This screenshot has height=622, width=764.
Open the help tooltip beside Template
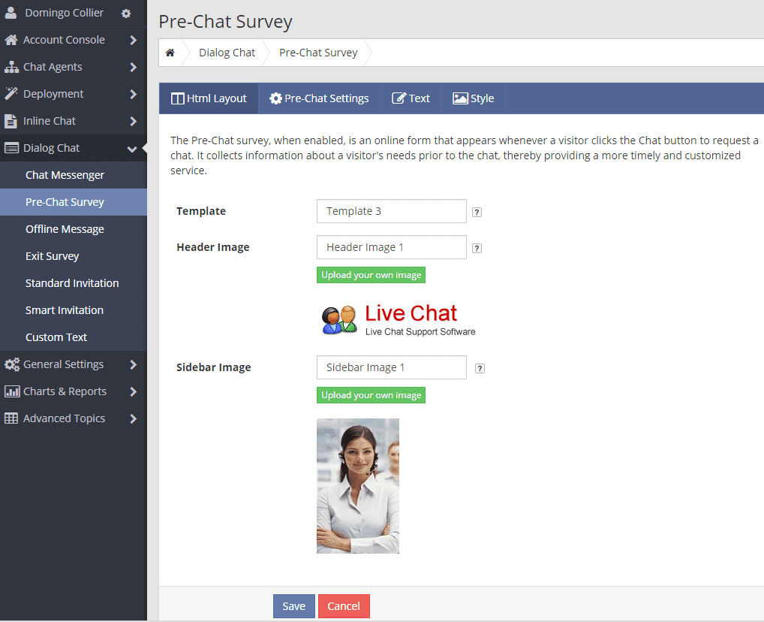(477, 212)
